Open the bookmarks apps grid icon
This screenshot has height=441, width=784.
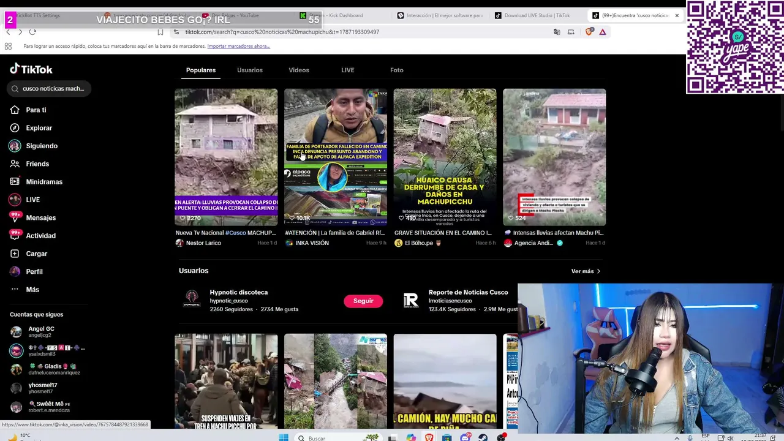(8, 46)
